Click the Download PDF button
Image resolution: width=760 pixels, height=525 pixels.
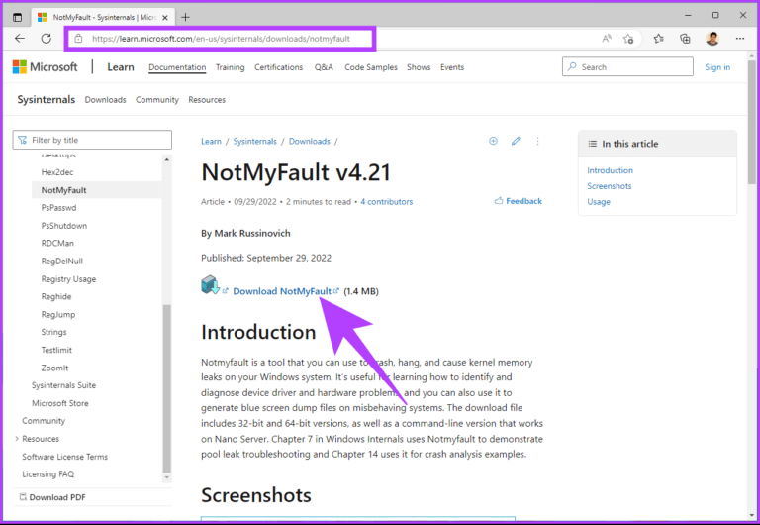point(52,497)
